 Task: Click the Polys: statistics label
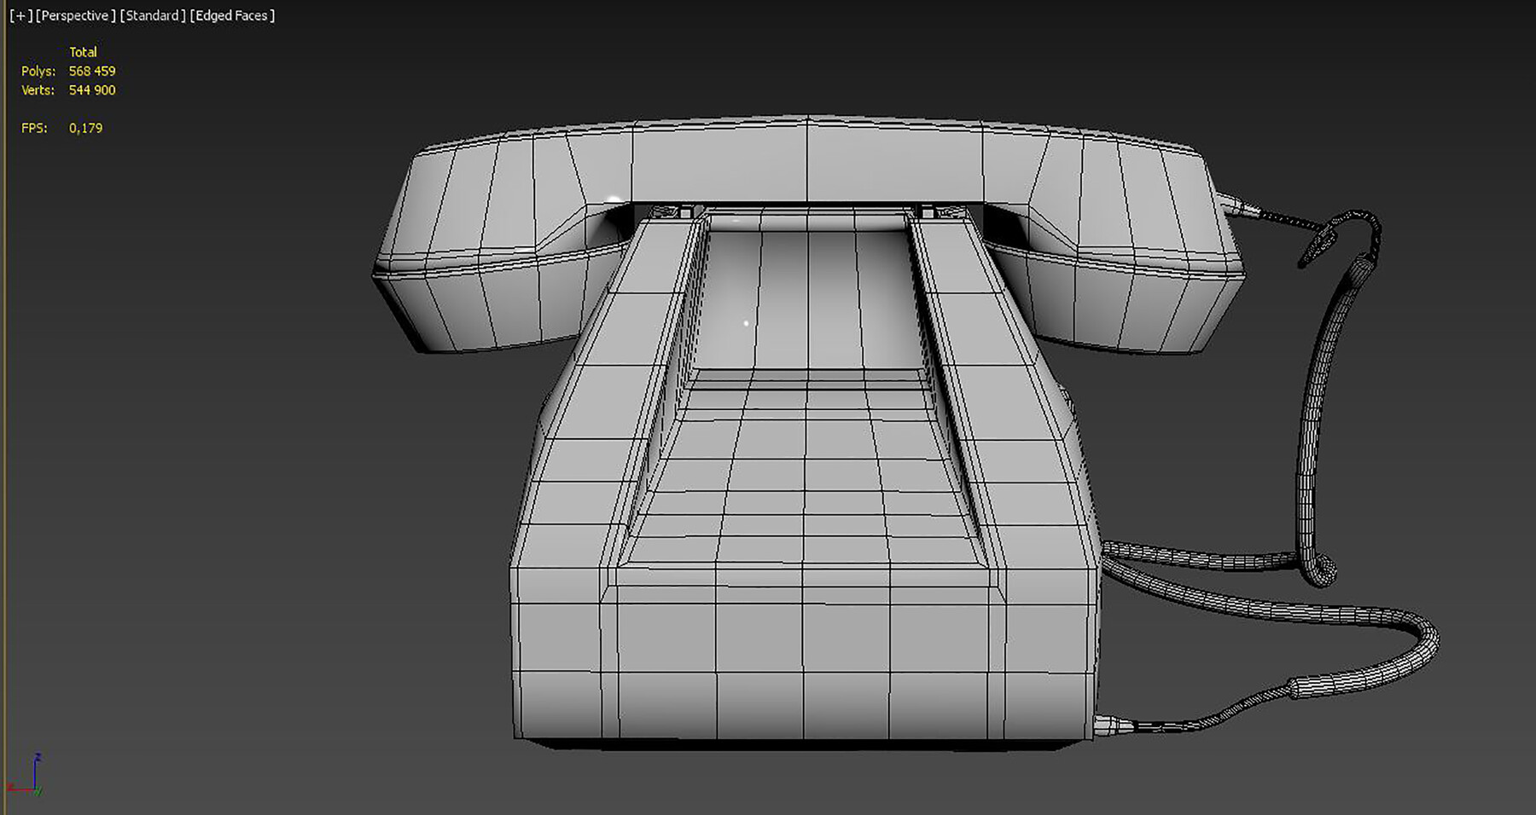(x=38, y=71)
